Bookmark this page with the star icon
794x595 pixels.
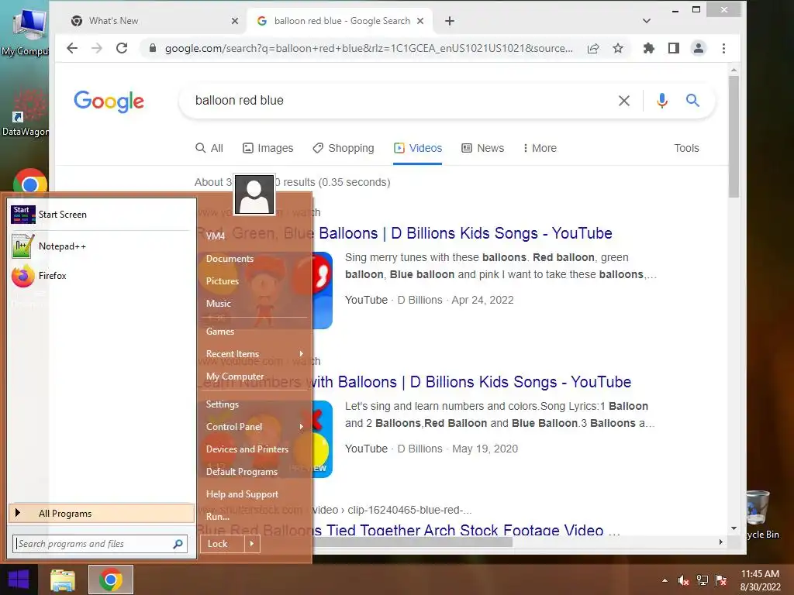click(618, 49)
